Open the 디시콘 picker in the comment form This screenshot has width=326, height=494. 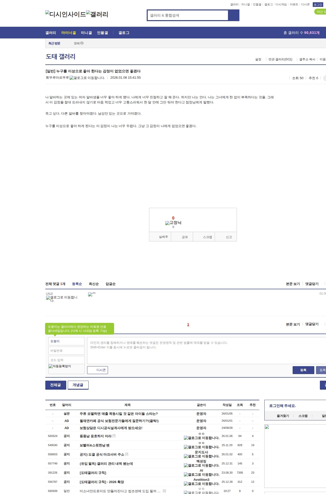click(x=98, y=370)
